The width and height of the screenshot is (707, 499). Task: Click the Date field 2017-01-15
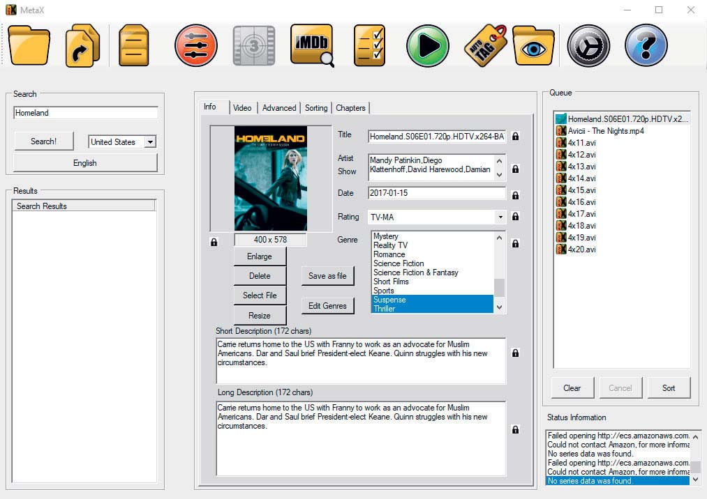[x=436, y=193]
